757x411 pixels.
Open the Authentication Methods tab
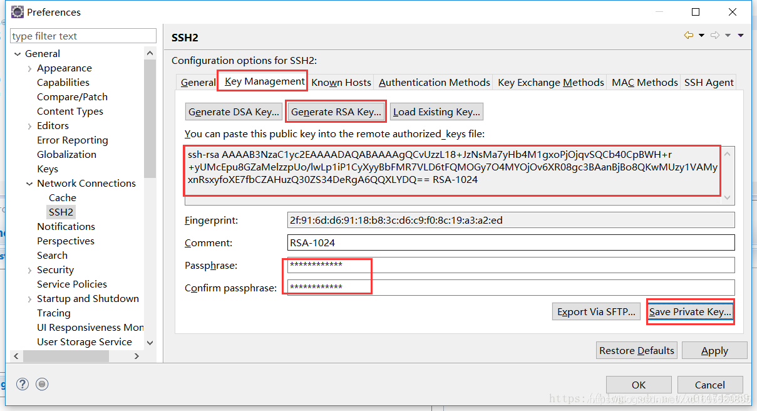[x=435, y=82]
